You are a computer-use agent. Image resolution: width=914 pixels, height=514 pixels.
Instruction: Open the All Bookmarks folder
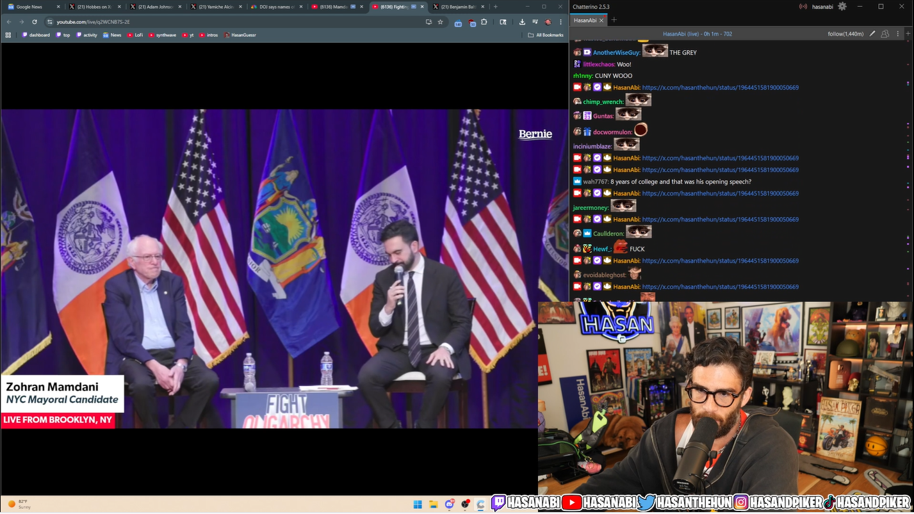546,35
